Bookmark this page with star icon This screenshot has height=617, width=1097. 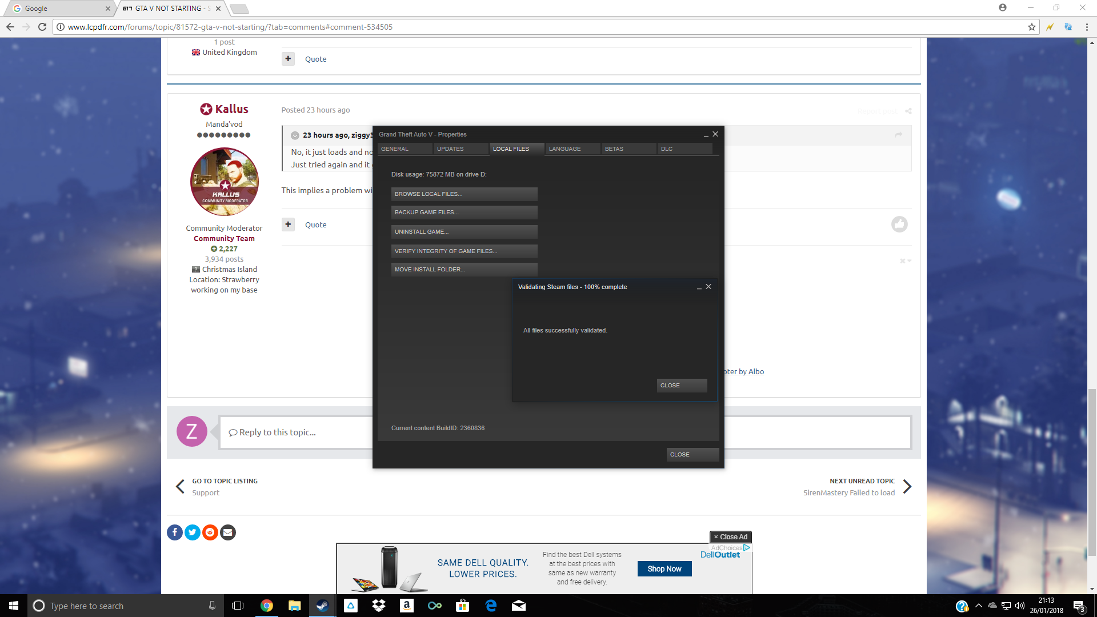[x=1031, y=27]
